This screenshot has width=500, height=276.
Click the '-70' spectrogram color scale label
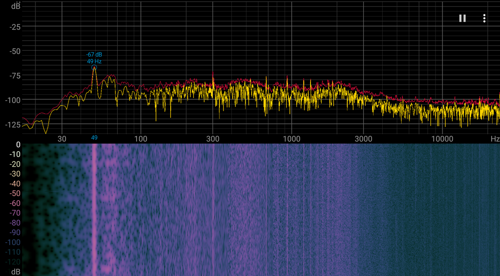[x=14, y=213]
